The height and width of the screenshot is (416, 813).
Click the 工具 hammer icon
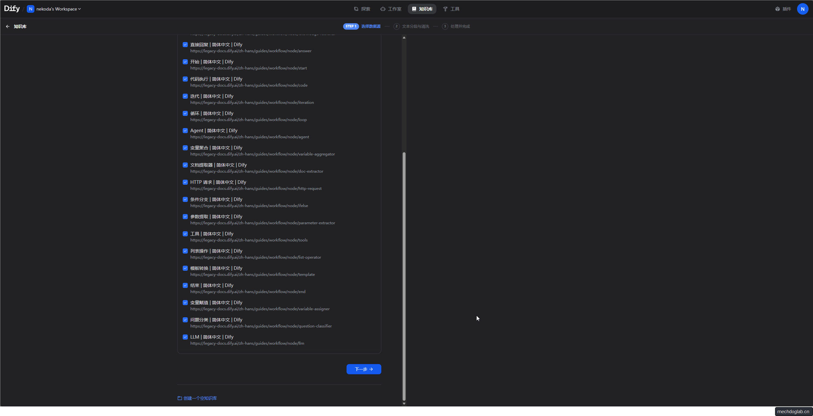(445, 9)
